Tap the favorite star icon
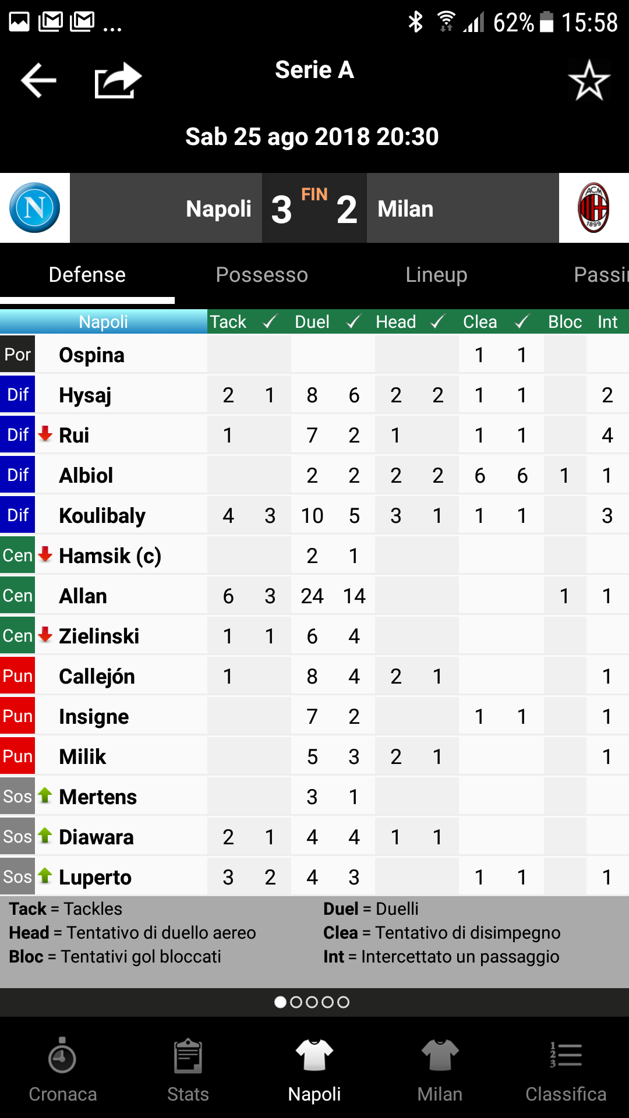 589,80
